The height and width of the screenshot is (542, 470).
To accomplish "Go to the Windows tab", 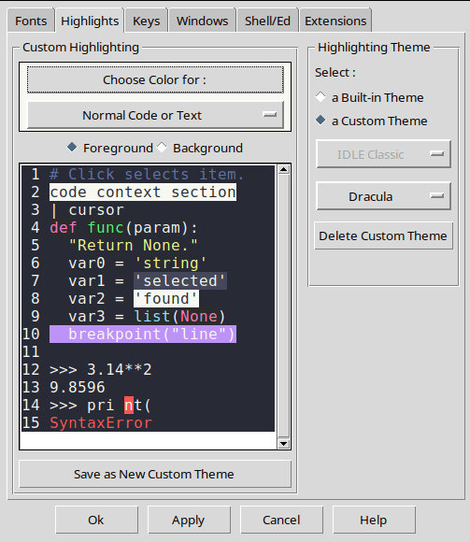I will coord(202,21).
